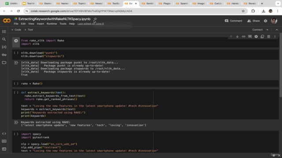Image resolution: width=282 pixels, height=158 pixels.
Task: Open the Table of contents sidebar icon
Action: (x=4, y=32)
